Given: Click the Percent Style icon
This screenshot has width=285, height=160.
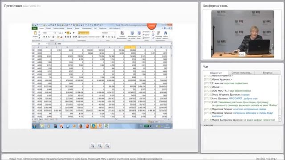Looking at the screenshot, I should (x=106, y=37).
